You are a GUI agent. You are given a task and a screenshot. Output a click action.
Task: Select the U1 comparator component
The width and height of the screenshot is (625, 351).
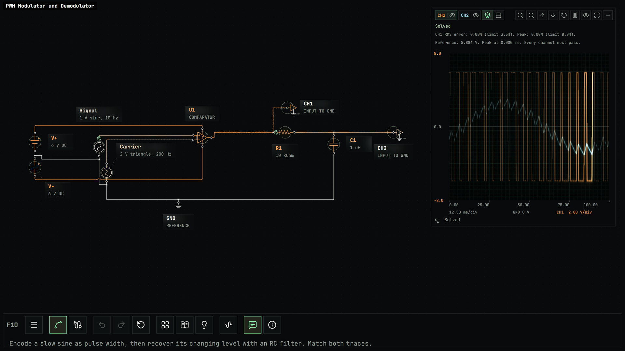coord(202,137)
